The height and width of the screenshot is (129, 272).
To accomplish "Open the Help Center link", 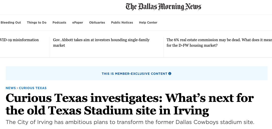I will (x=148, y=23).
